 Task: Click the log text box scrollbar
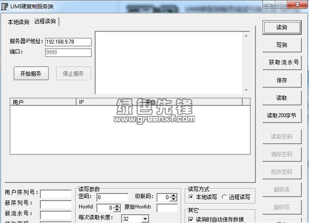click(247, 61)
